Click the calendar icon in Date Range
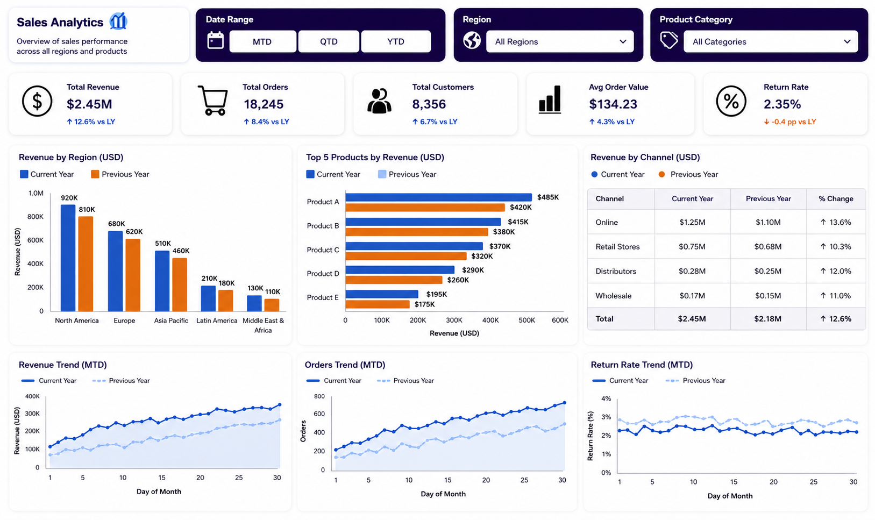 coord(215,40)
